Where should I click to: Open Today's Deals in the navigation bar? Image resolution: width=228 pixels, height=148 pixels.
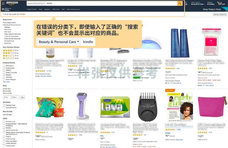pos(32,10)
